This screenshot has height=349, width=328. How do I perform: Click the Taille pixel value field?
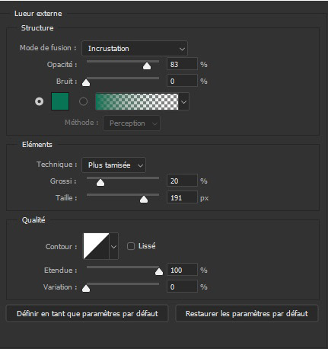point(182,197)
